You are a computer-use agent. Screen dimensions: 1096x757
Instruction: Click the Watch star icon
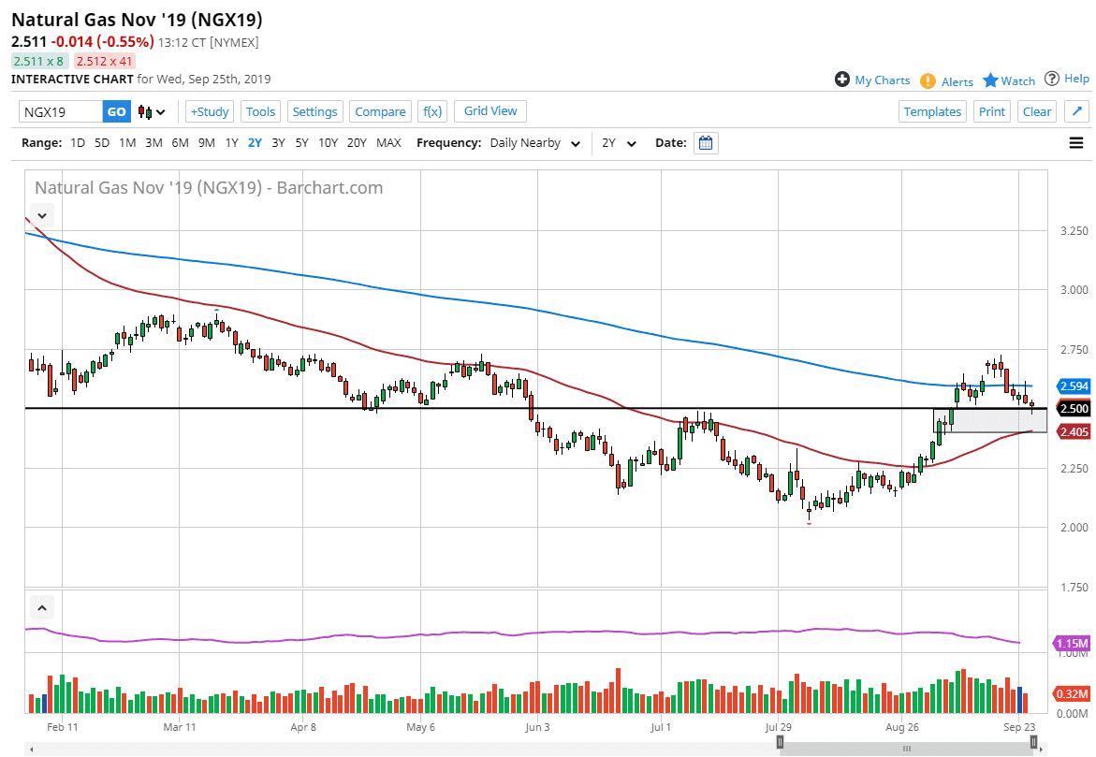click(990, 80)
